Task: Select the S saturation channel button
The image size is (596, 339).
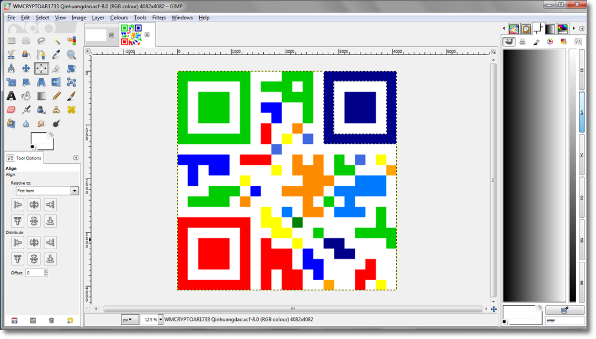Action: pos(582,112)
